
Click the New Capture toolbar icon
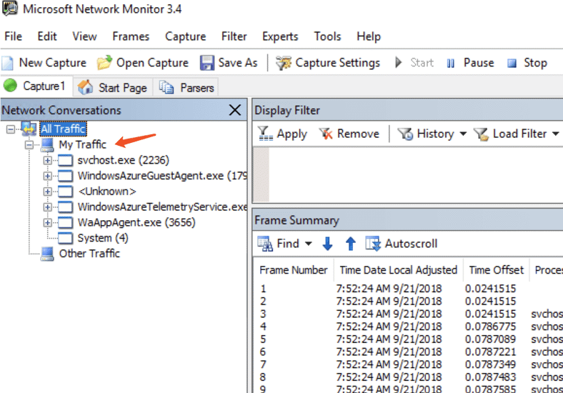point(8,63)
